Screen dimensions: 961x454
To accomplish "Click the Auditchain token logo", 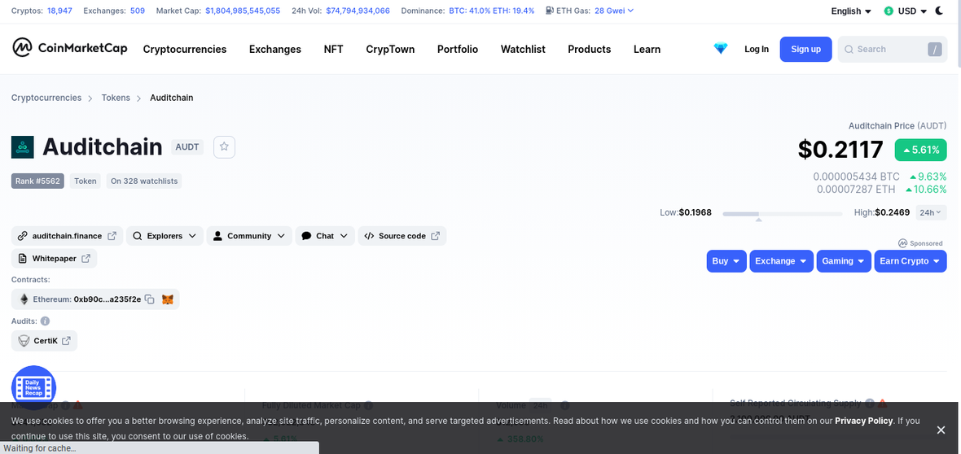I will point(23,147).
